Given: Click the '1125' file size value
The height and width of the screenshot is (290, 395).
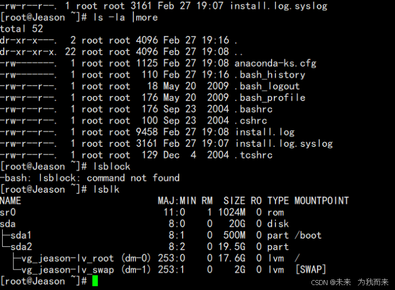Looking at the screenshot, I should pyautogui.click(x=147, y=64).
